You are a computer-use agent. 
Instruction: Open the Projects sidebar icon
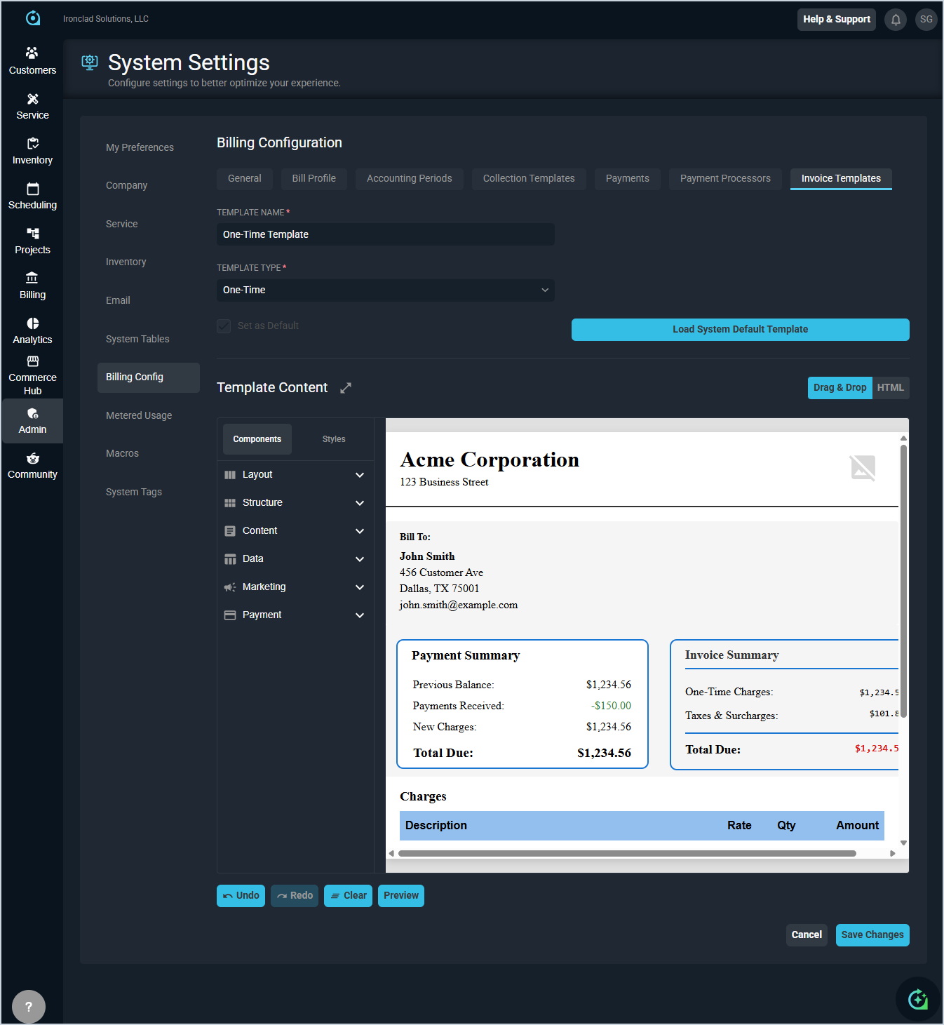click(32, 234)
